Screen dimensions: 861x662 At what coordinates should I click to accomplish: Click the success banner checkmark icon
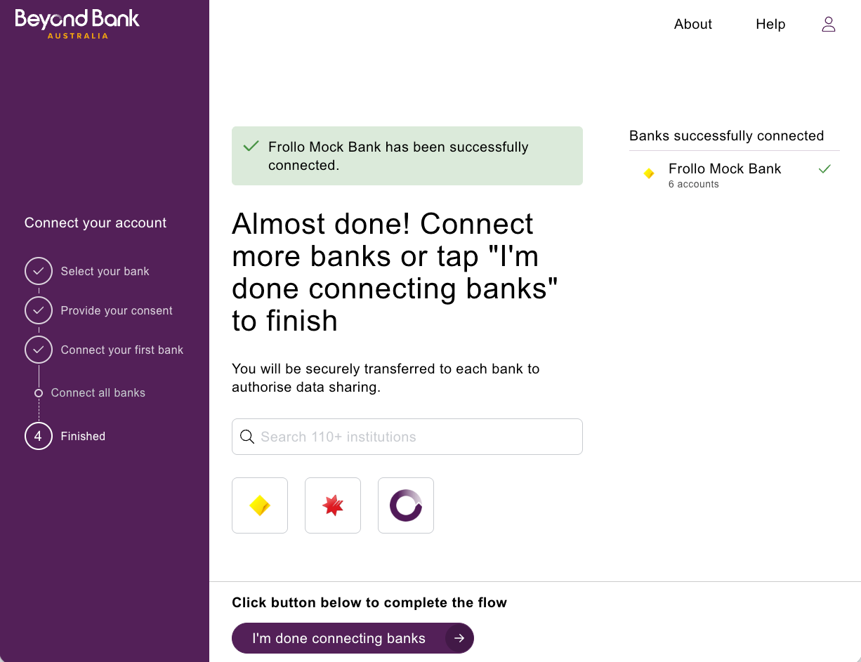click(251, 147)
